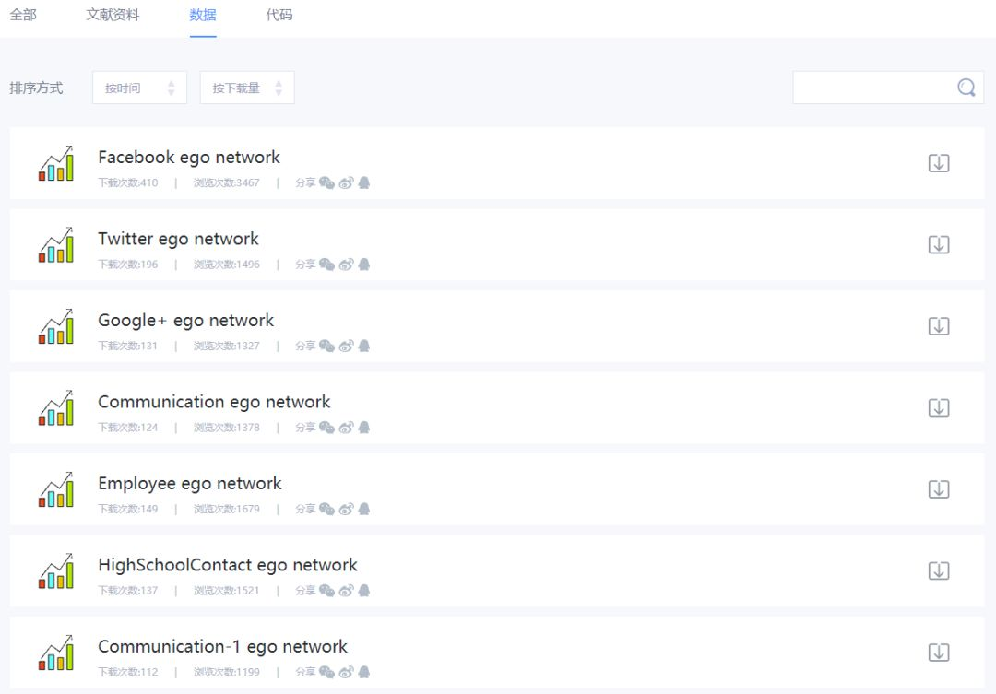Download the Employee ego network dataset
This screenshot has height=694, width=996.
(x=938, y=489)
